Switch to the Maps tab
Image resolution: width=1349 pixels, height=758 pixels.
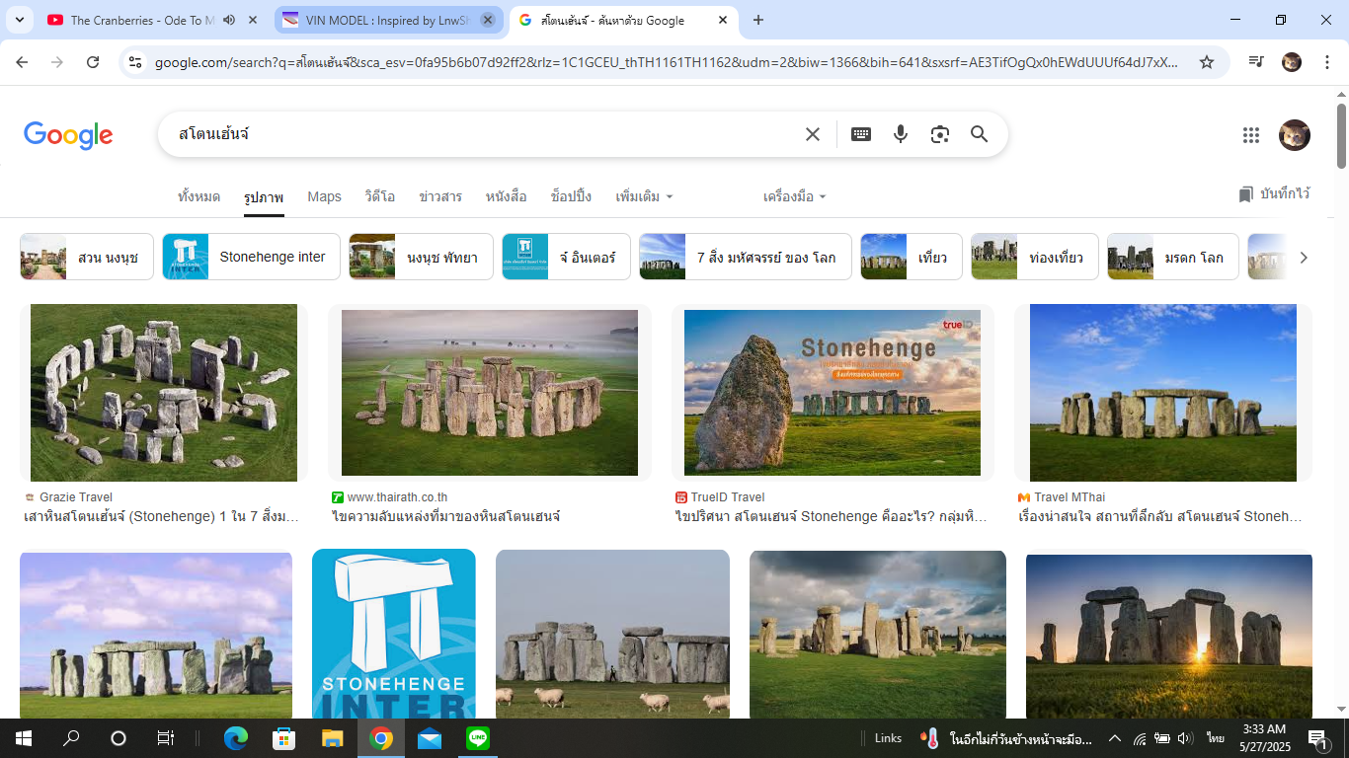pos(324,196)
